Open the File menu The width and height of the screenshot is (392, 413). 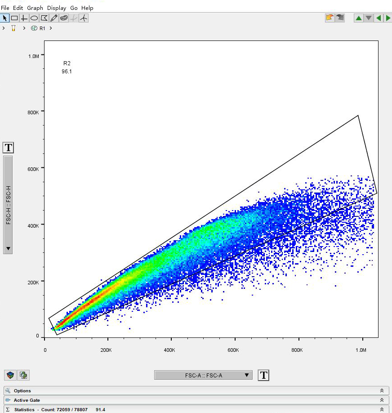click(5, 8)
